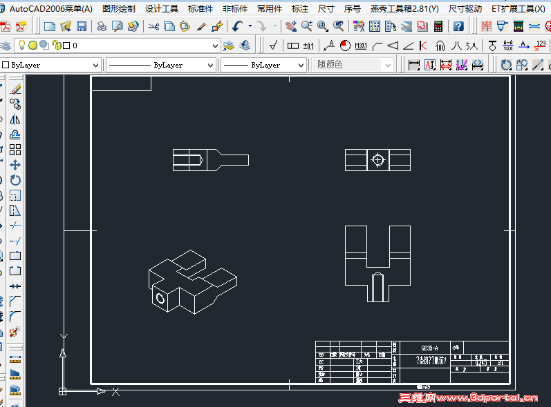
Task: Click the Layer Previous icon
Action: 245,46
